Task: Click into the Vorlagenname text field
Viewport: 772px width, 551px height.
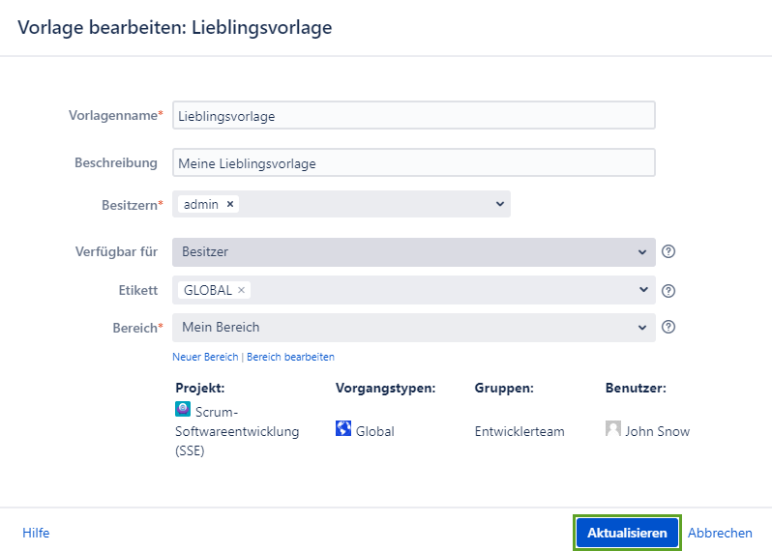Action: point(414,115)
